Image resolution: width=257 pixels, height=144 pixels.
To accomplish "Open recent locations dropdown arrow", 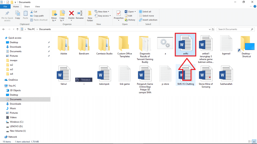I will (x=14, y=29).
